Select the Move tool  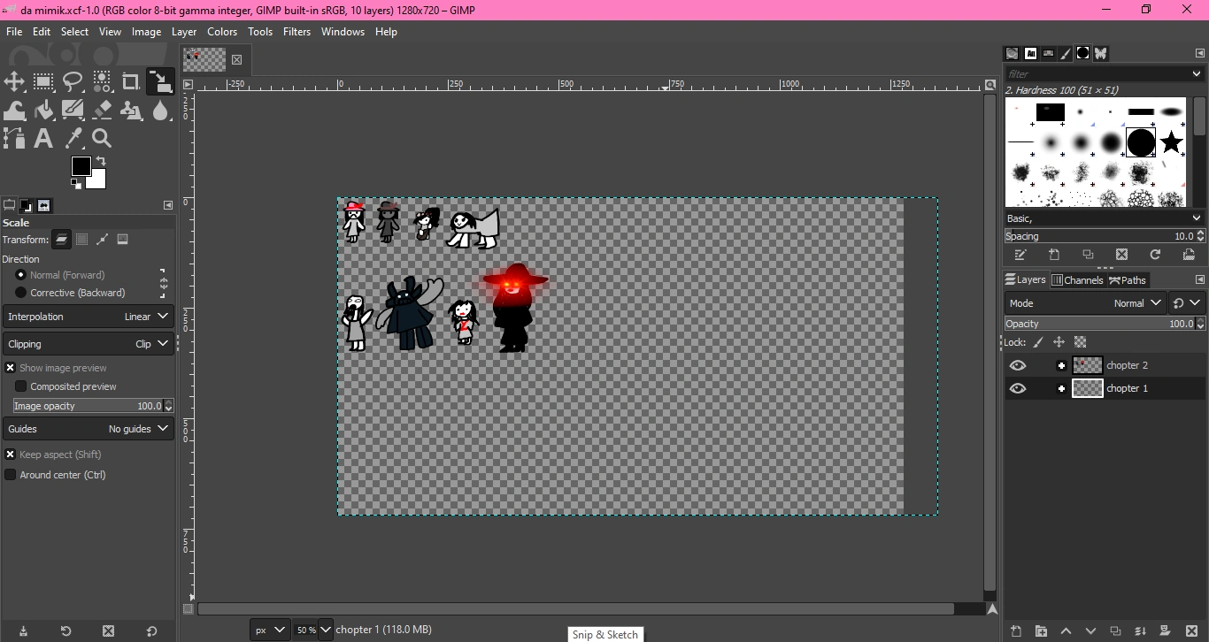(14, 82)
